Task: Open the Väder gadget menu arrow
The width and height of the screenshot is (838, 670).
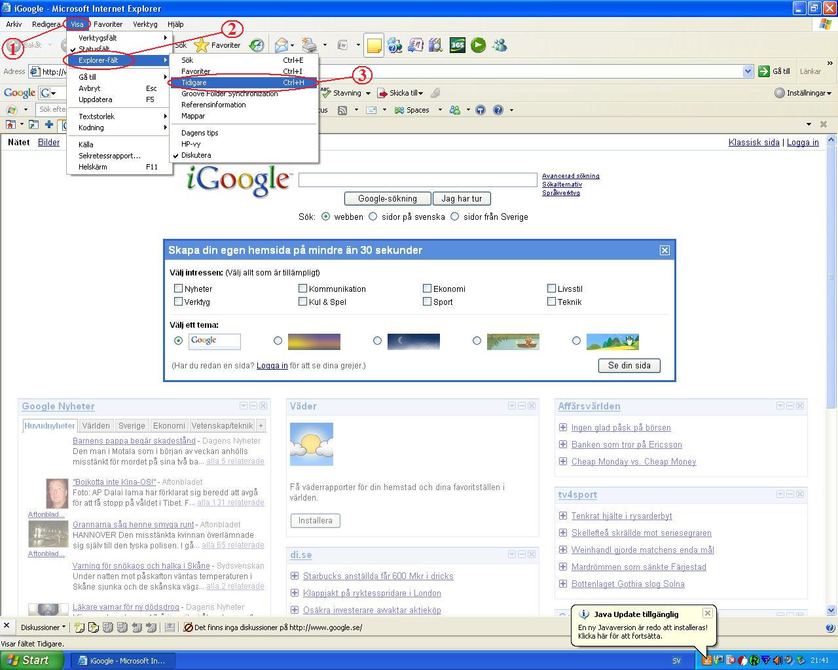Action: [512, 406]
